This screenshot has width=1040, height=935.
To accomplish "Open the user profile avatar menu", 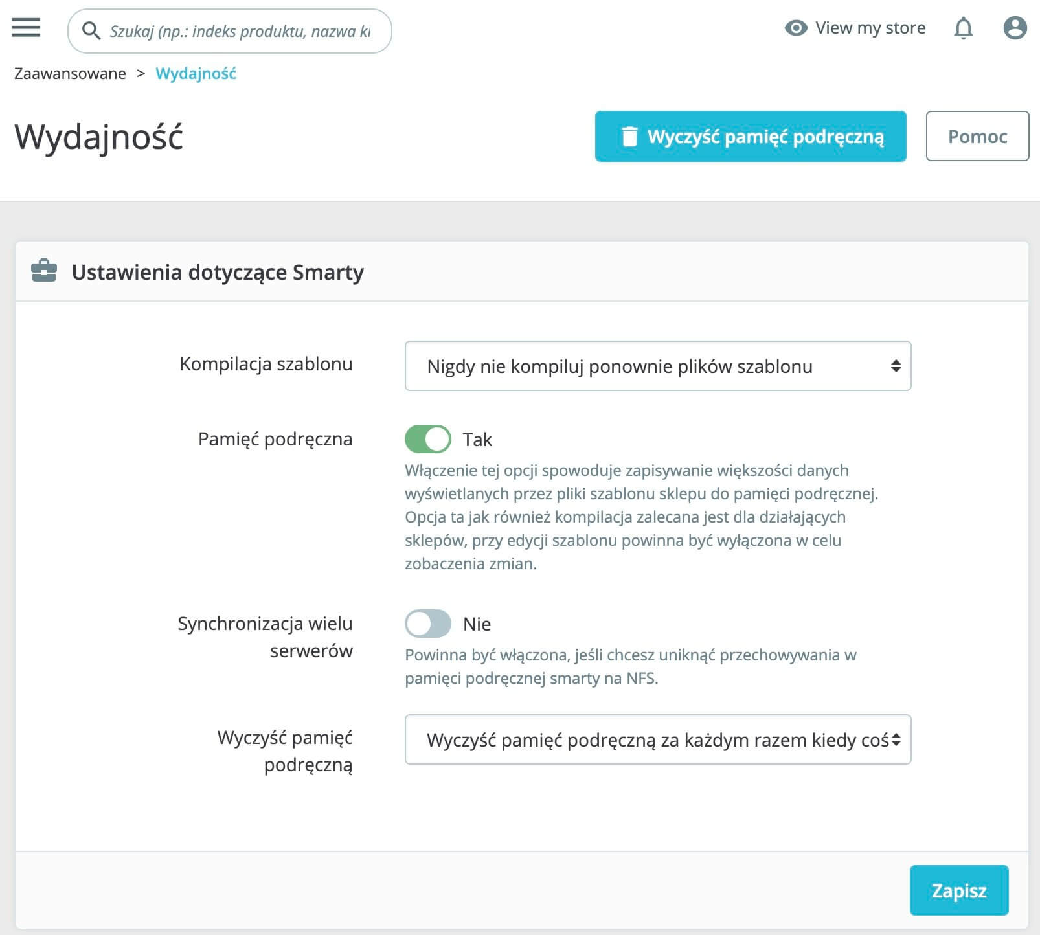I will pyautogui.click(x=1015, y=28).
